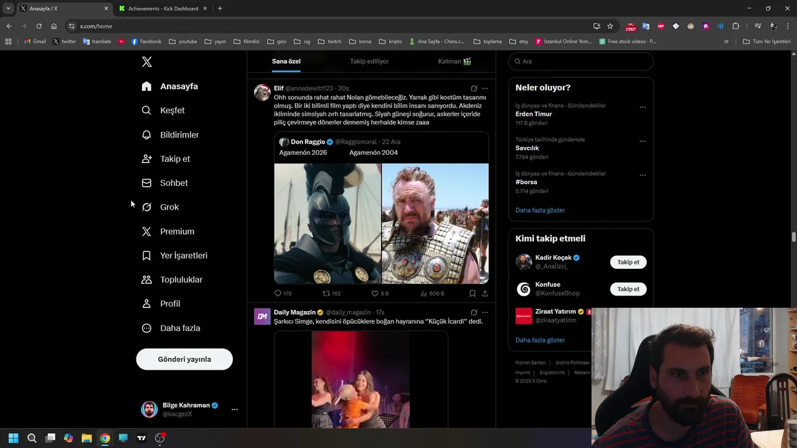Open Gmail bookmark

coord(35,42)
